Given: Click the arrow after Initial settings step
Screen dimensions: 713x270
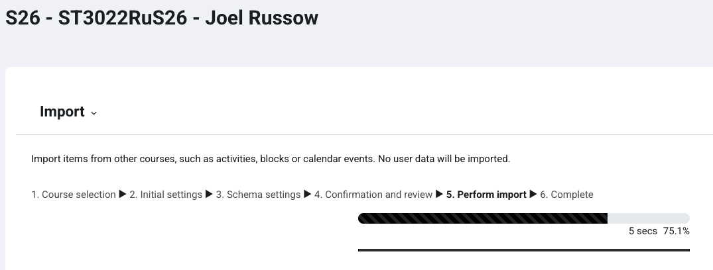Looking at the screenshot, I should pyautogui.click(x=209, y=195).
